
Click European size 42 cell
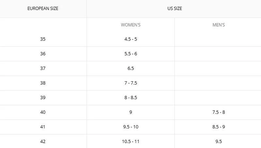pyautogui.click(x=43, y=141)
